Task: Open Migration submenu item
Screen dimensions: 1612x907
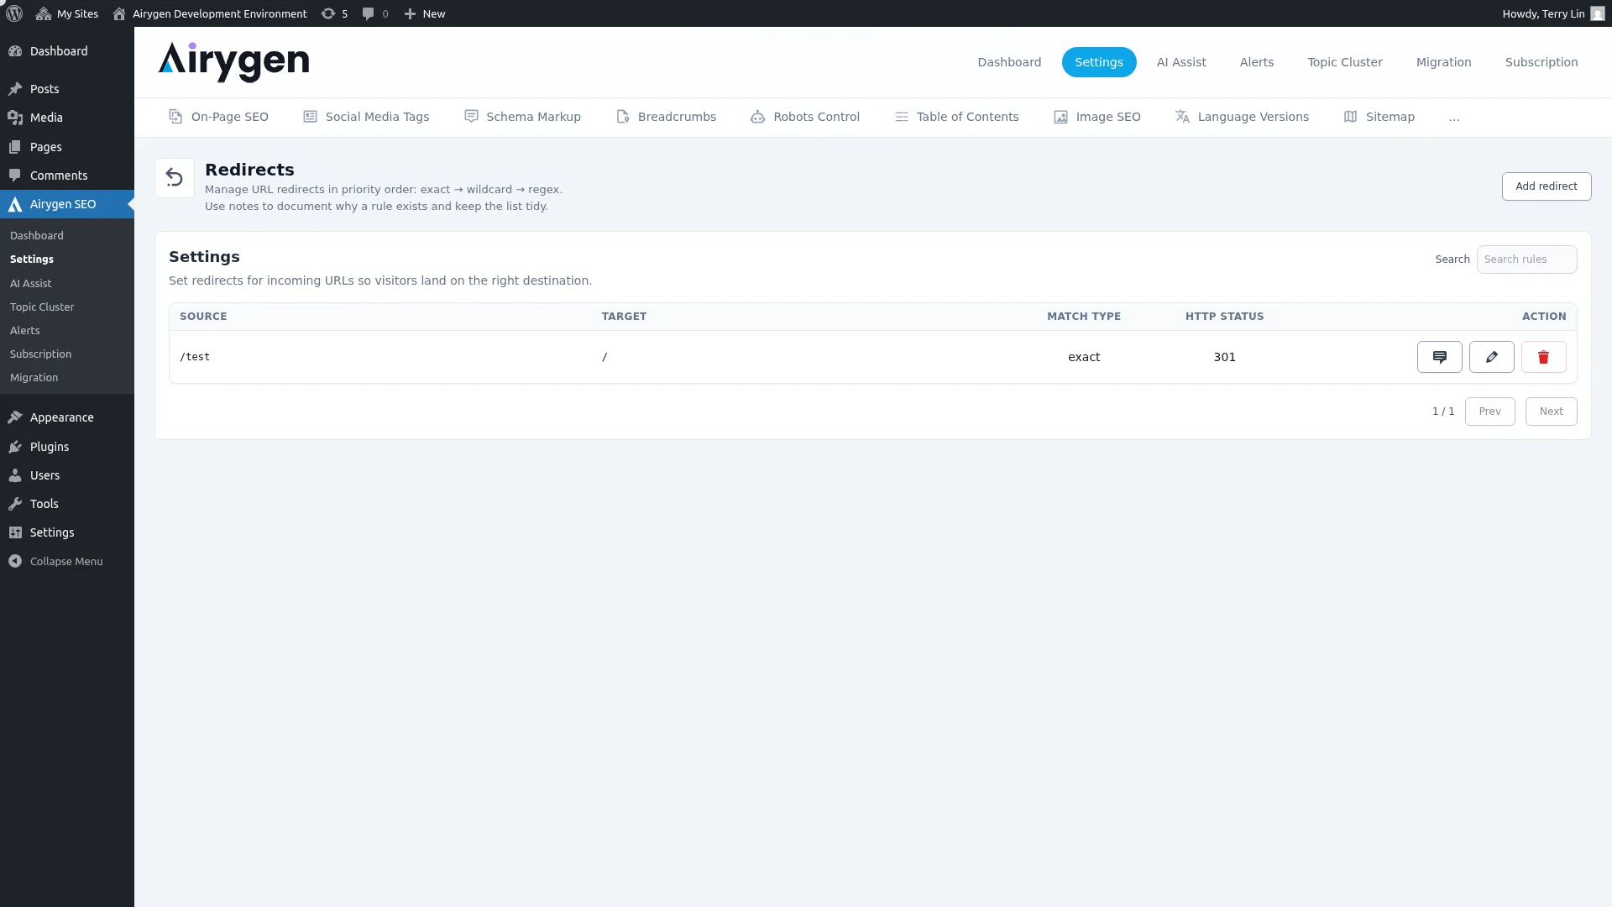Action: coord(34,378)
